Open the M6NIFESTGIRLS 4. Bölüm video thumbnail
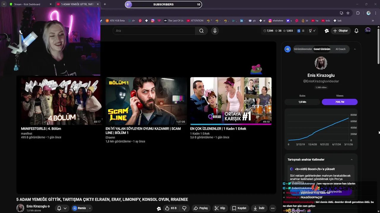This screenshot has height=213, width=380. 61,101
